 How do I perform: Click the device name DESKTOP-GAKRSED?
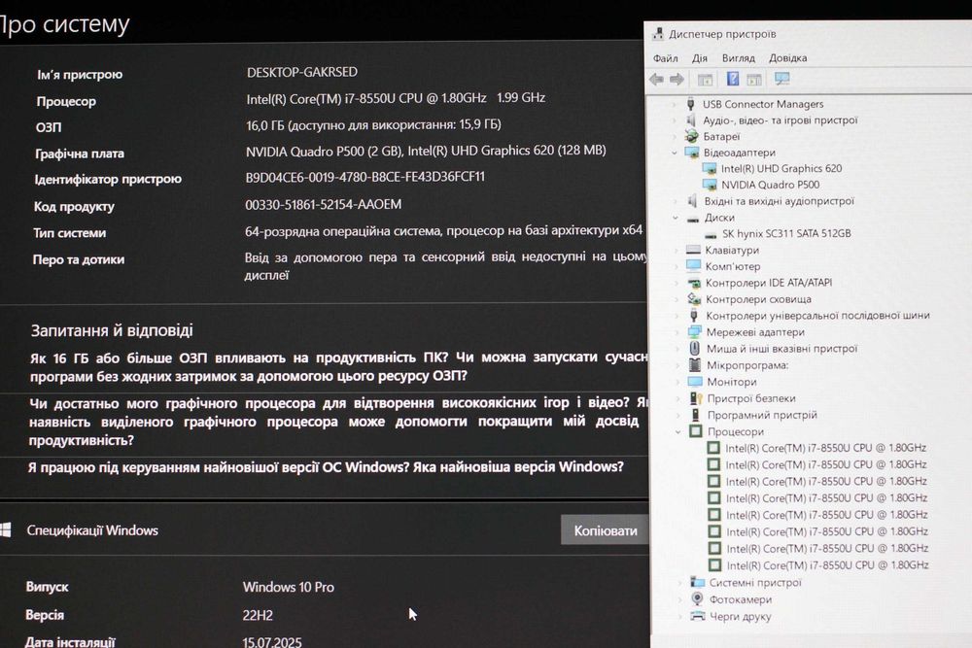(x=302, y=72)
